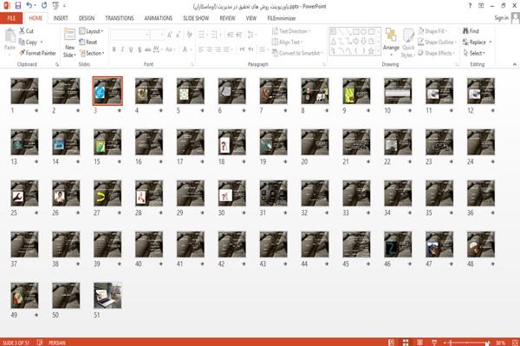The width and height of the screenshot is (520, 346).
Task: Open the Arrange tool
Action: tap(391, 42)
